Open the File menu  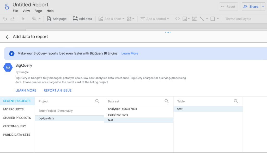tap(15, 11)
